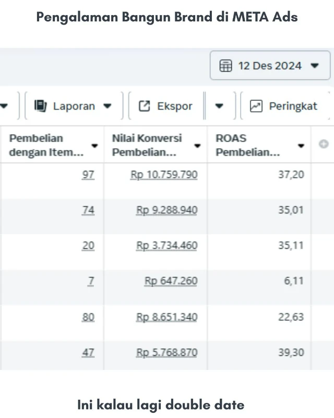Image resolution: width=334 pixels, height=418 pixels.
Task: Open the dropdown arrow right of Ekspor
Action: point(219,106)
